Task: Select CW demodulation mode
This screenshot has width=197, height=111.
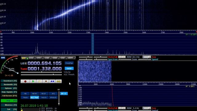Action: pos(64,58)
